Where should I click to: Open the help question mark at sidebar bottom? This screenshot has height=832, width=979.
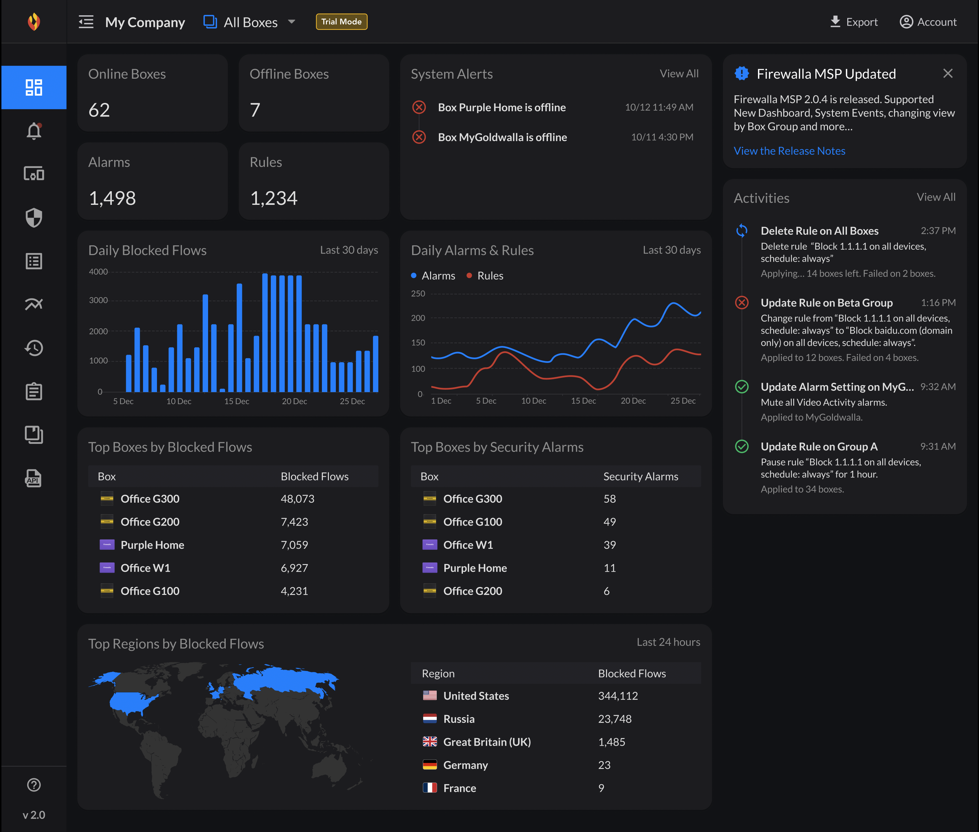34,785
